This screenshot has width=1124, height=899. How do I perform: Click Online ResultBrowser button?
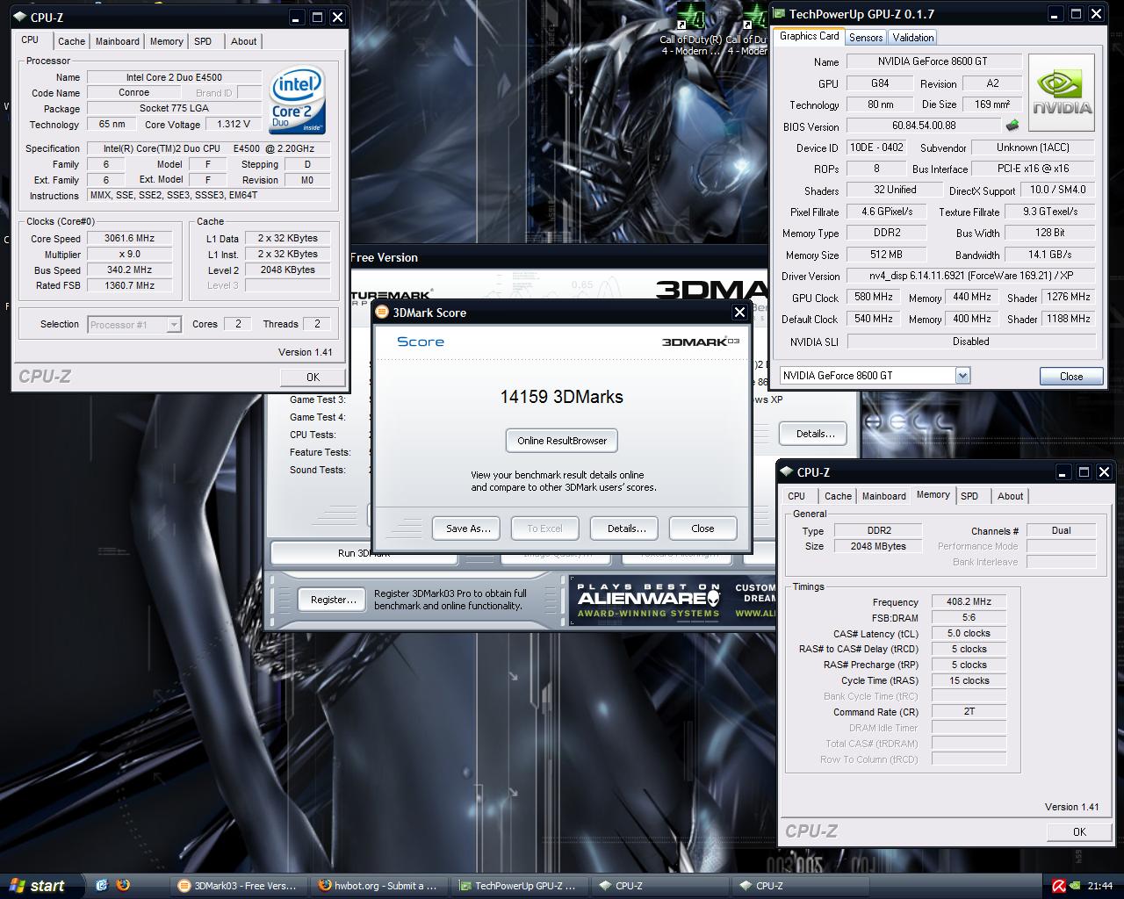(x=562, y=441)
